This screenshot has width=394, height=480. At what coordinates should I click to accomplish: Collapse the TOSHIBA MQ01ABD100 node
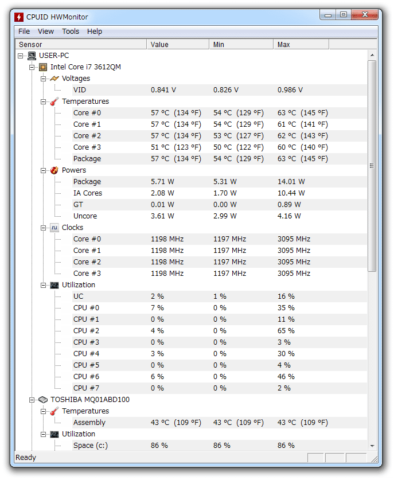32,400
